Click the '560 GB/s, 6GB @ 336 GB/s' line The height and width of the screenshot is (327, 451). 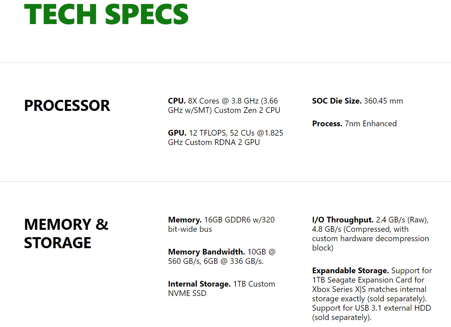pos(216,261)
